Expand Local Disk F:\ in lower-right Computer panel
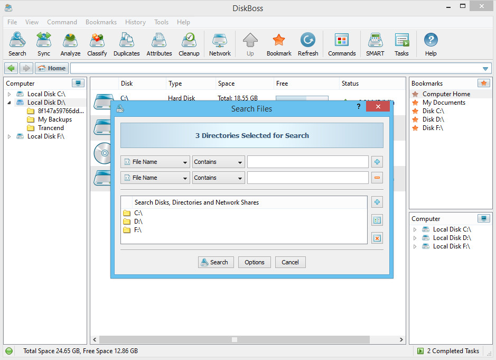Screen dimensions: 496x360 point(415,247)
